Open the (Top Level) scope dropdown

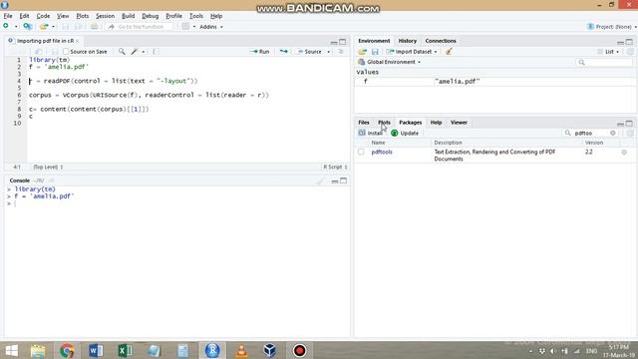pos(48,167)
